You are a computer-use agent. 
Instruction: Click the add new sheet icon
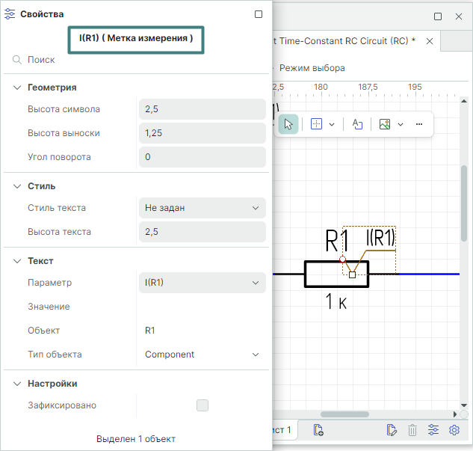point(318,429)
